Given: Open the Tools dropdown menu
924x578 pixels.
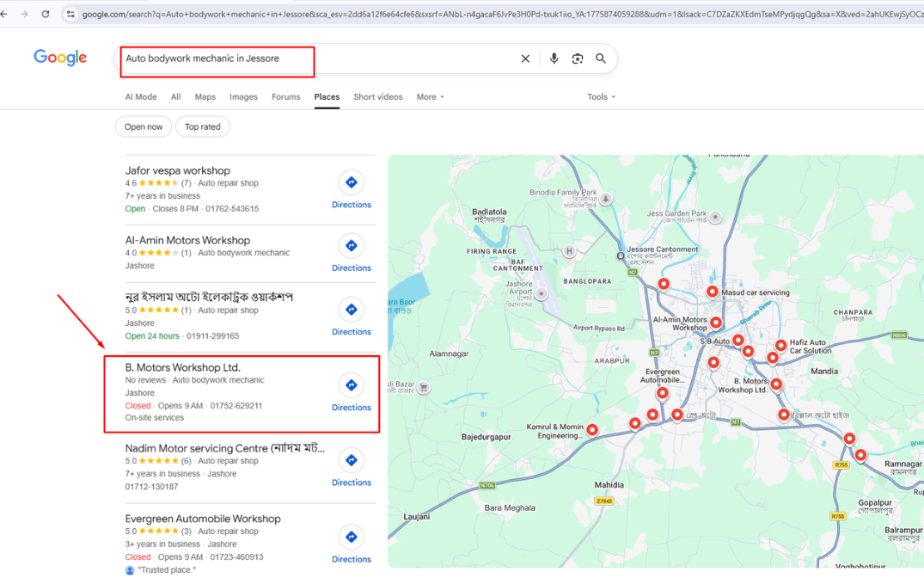Looking at the screenshot, I should pyautogui.click(x=601, y=97).
